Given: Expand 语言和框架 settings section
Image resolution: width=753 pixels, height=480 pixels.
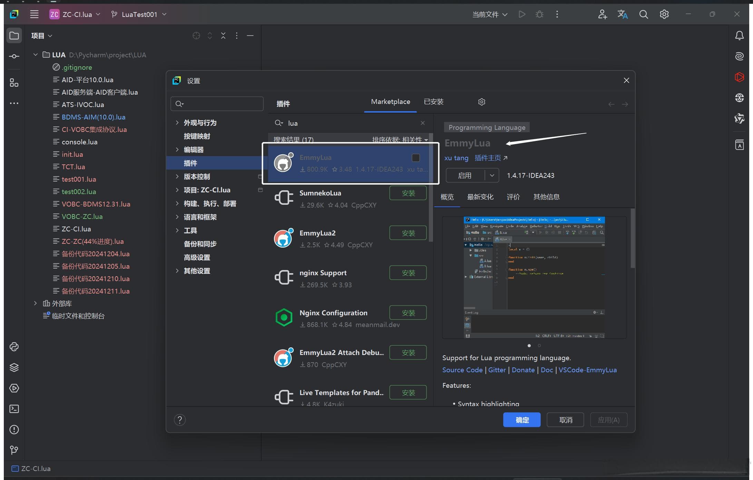Looking at the screenshot, I should pos(177,217).
